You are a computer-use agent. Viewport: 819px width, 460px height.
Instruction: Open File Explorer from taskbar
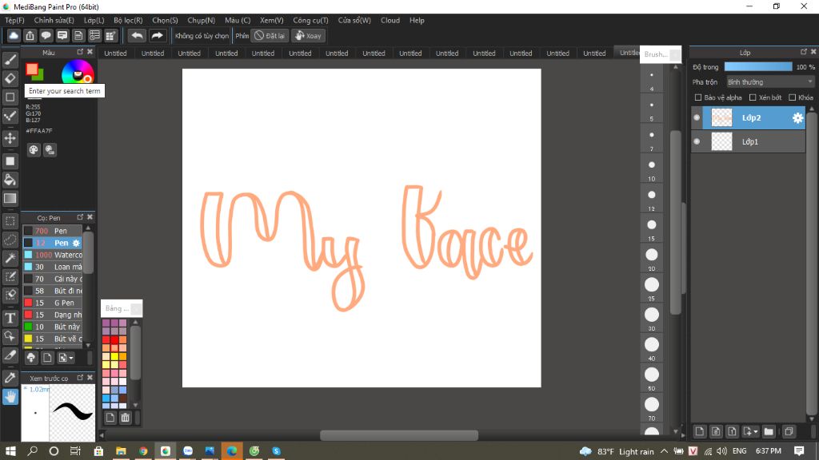point(121,450)
